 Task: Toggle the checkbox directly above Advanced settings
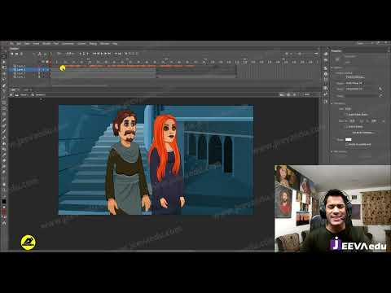coord(347,127)
